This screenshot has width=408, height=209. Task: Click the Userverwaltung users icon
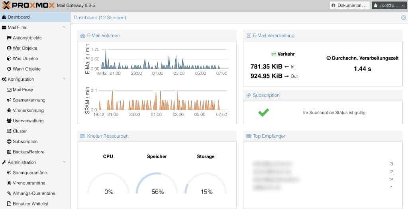pos(9,121)
